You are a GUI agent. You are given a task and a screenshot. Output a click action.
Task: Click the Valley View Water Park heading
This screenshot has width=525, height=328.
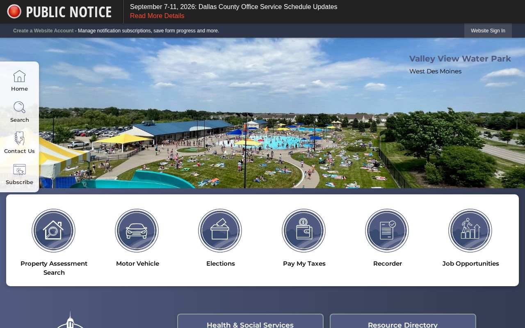point(460,59)
